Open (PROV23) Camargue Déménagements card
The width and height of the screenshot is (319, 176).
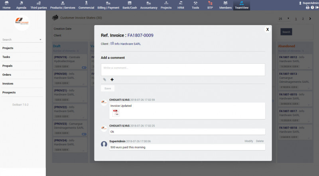[x=70, y=129]
